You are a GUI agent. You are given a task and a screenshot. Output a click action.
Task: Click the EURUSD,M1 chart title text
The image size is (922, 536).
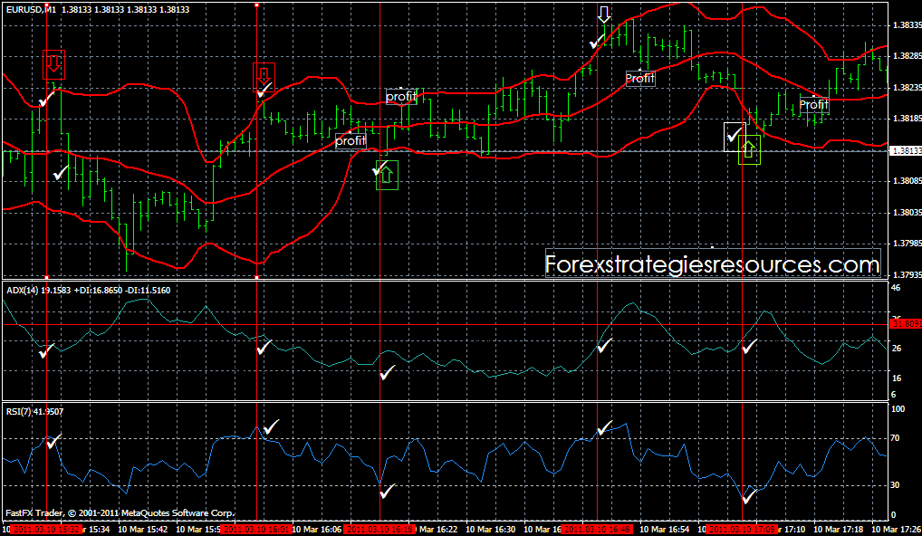coord(32,10)
